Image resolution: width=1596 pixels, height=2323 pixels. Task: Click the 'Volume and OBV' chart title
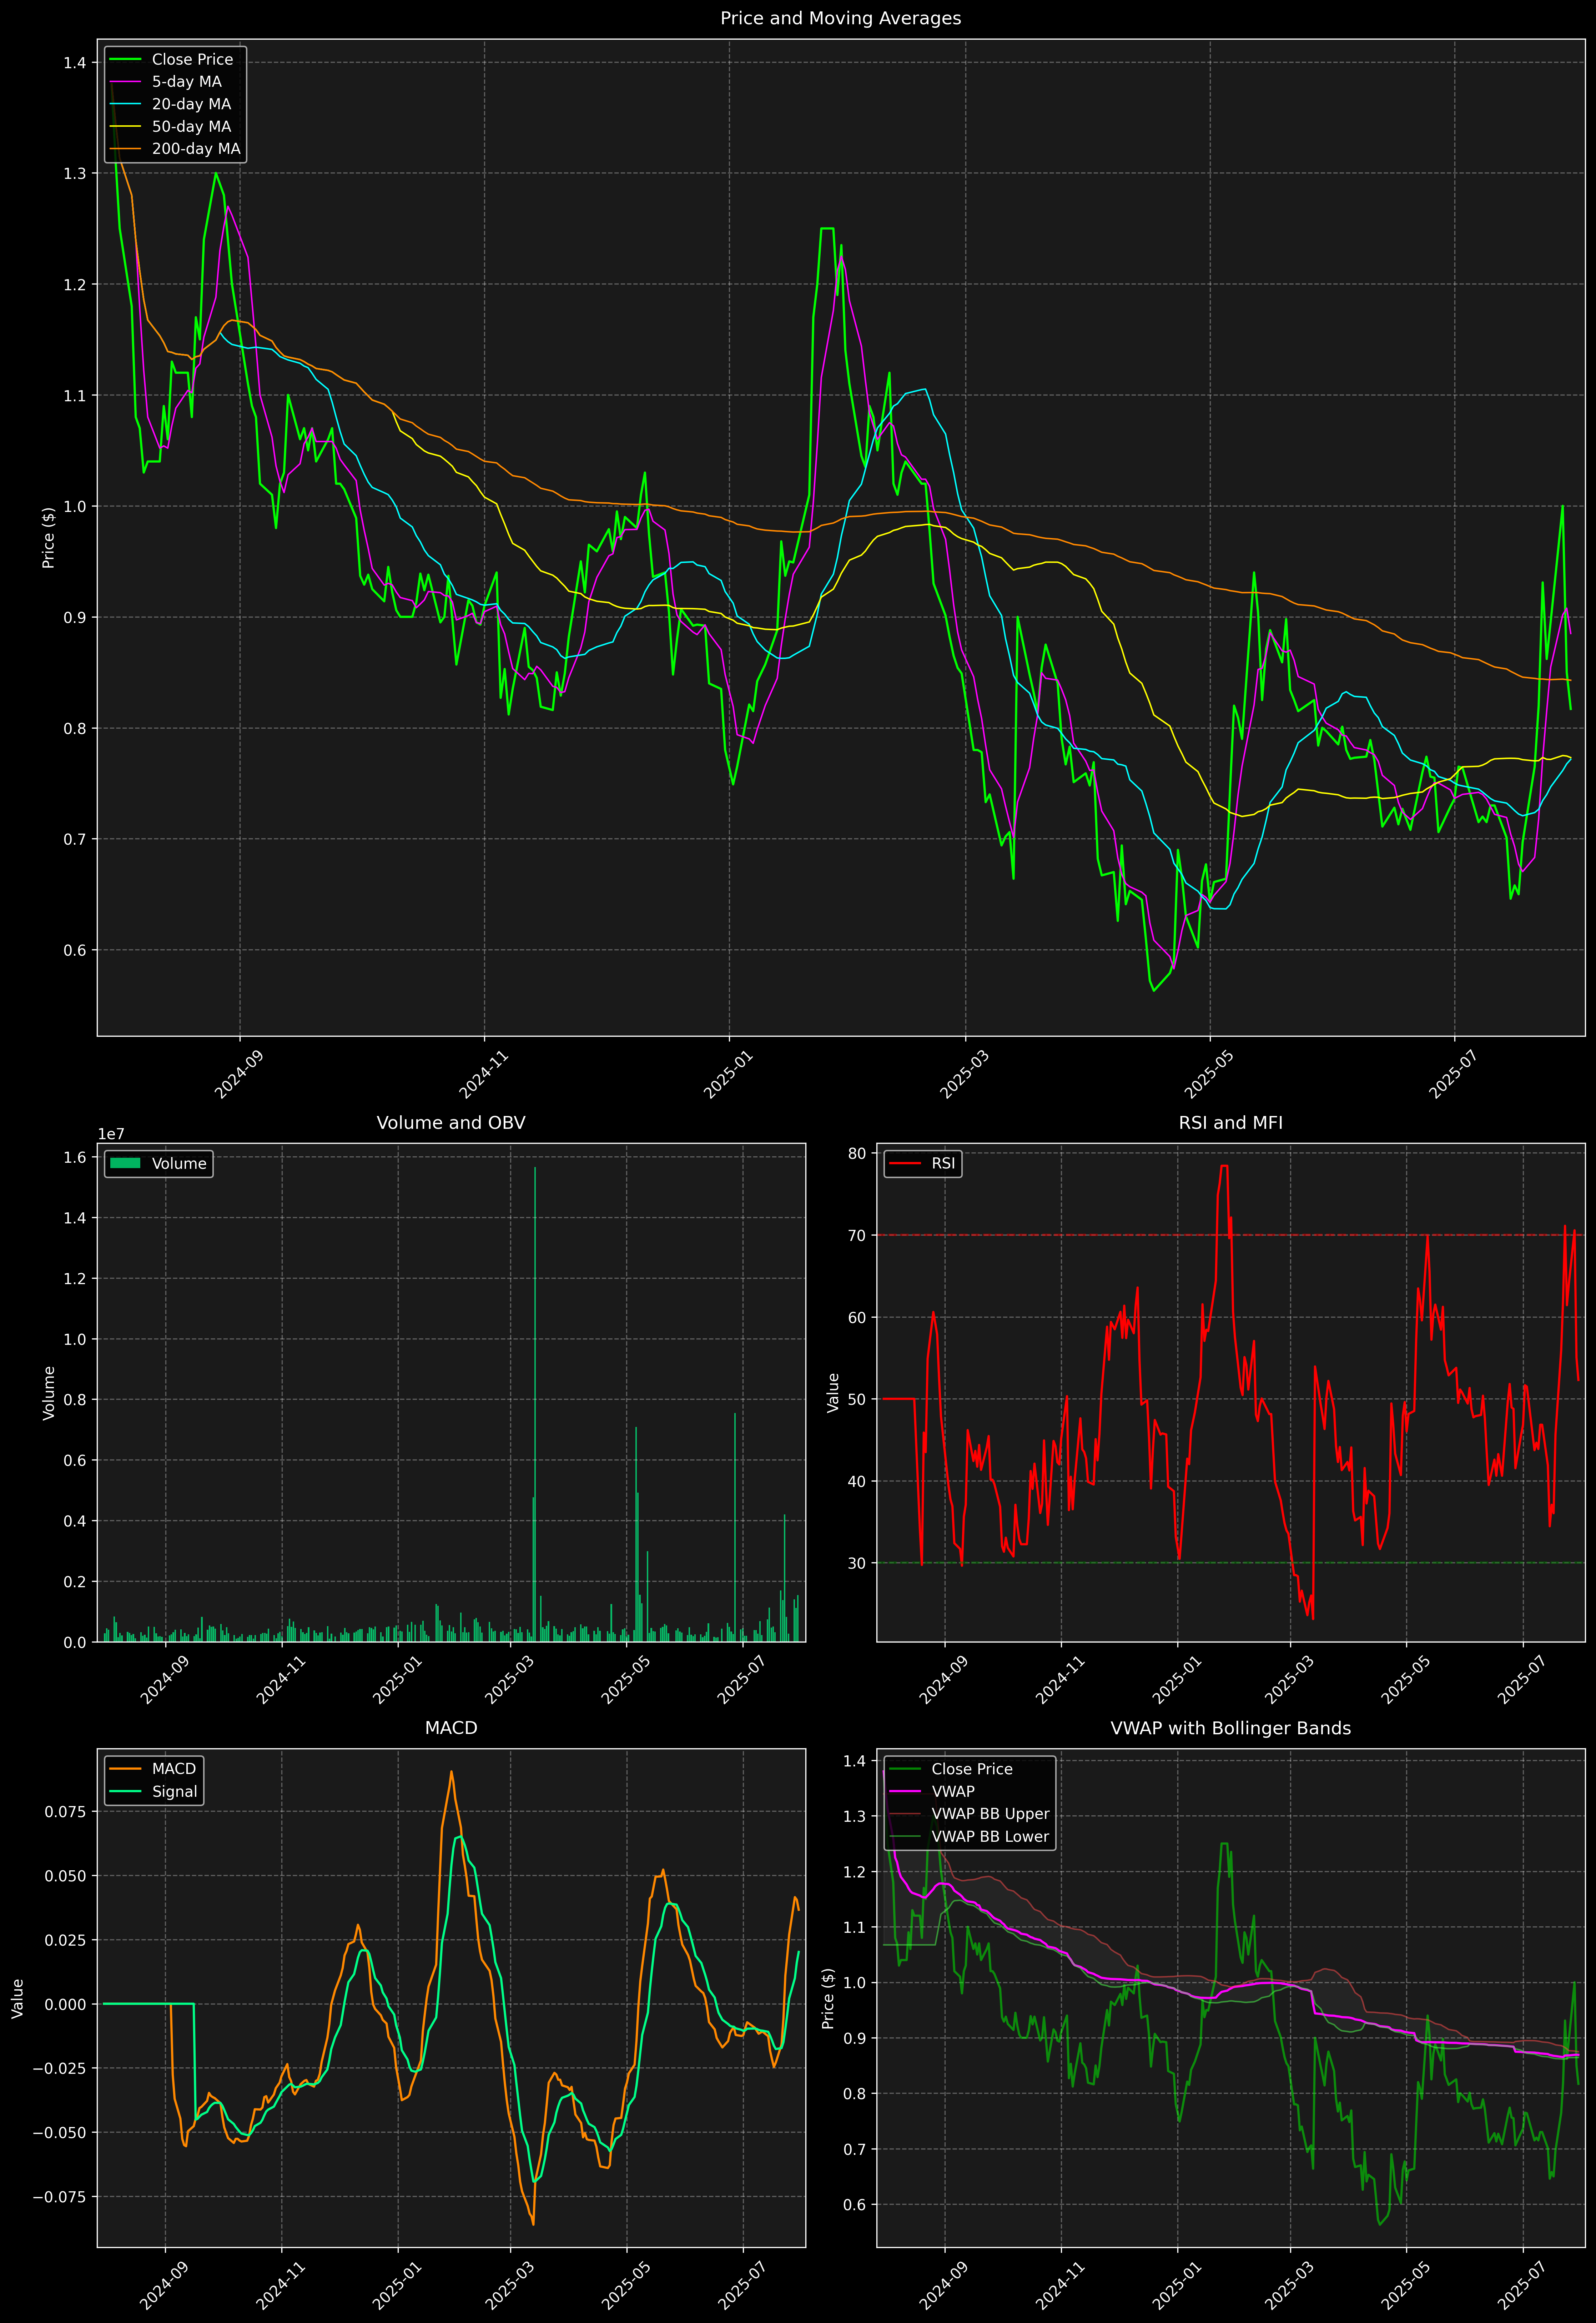(x=451, y=1123)
